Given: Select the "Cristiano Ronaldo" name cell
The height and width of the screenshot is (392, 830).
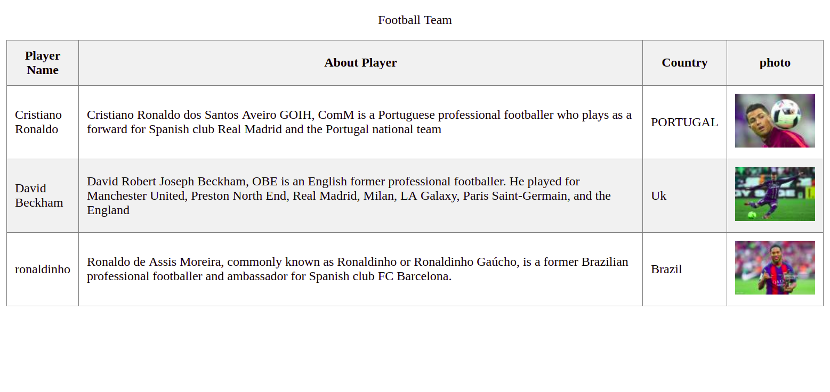Looking at the screenshot, I should (38, 122).
